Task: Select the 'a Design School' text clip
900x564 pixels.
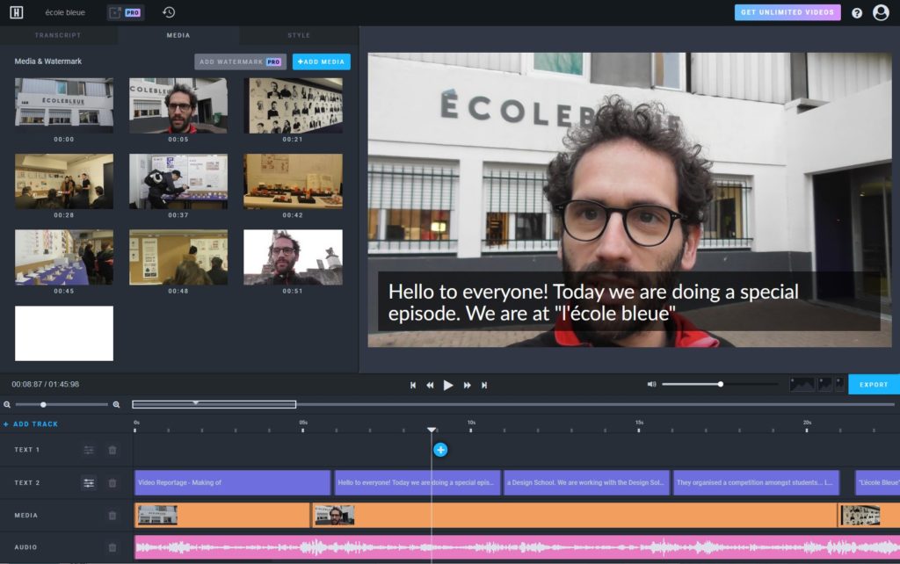Action: pos(586,482)
